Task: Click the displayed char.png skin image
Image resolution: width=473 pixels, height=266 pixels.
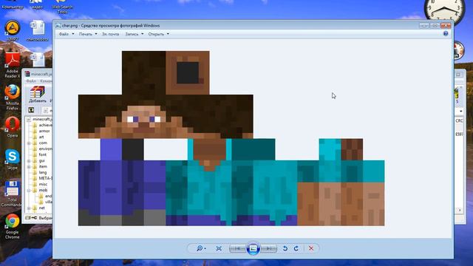Action: point(231,138)
